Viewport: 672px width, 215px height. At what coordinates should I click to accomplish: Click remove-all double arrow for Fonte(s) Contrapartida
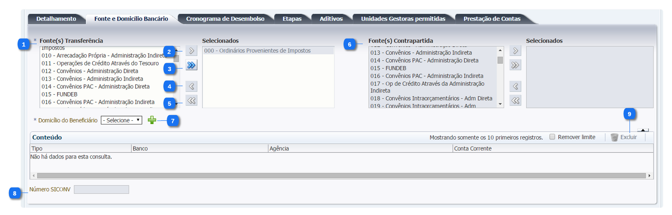pyautogui.click(x=515, y=101)
